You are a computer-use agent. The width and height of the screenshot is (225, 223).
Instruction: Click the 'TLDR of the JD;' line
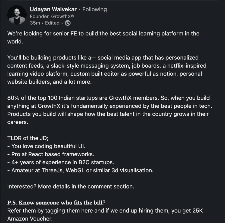[x=28, y=138]
